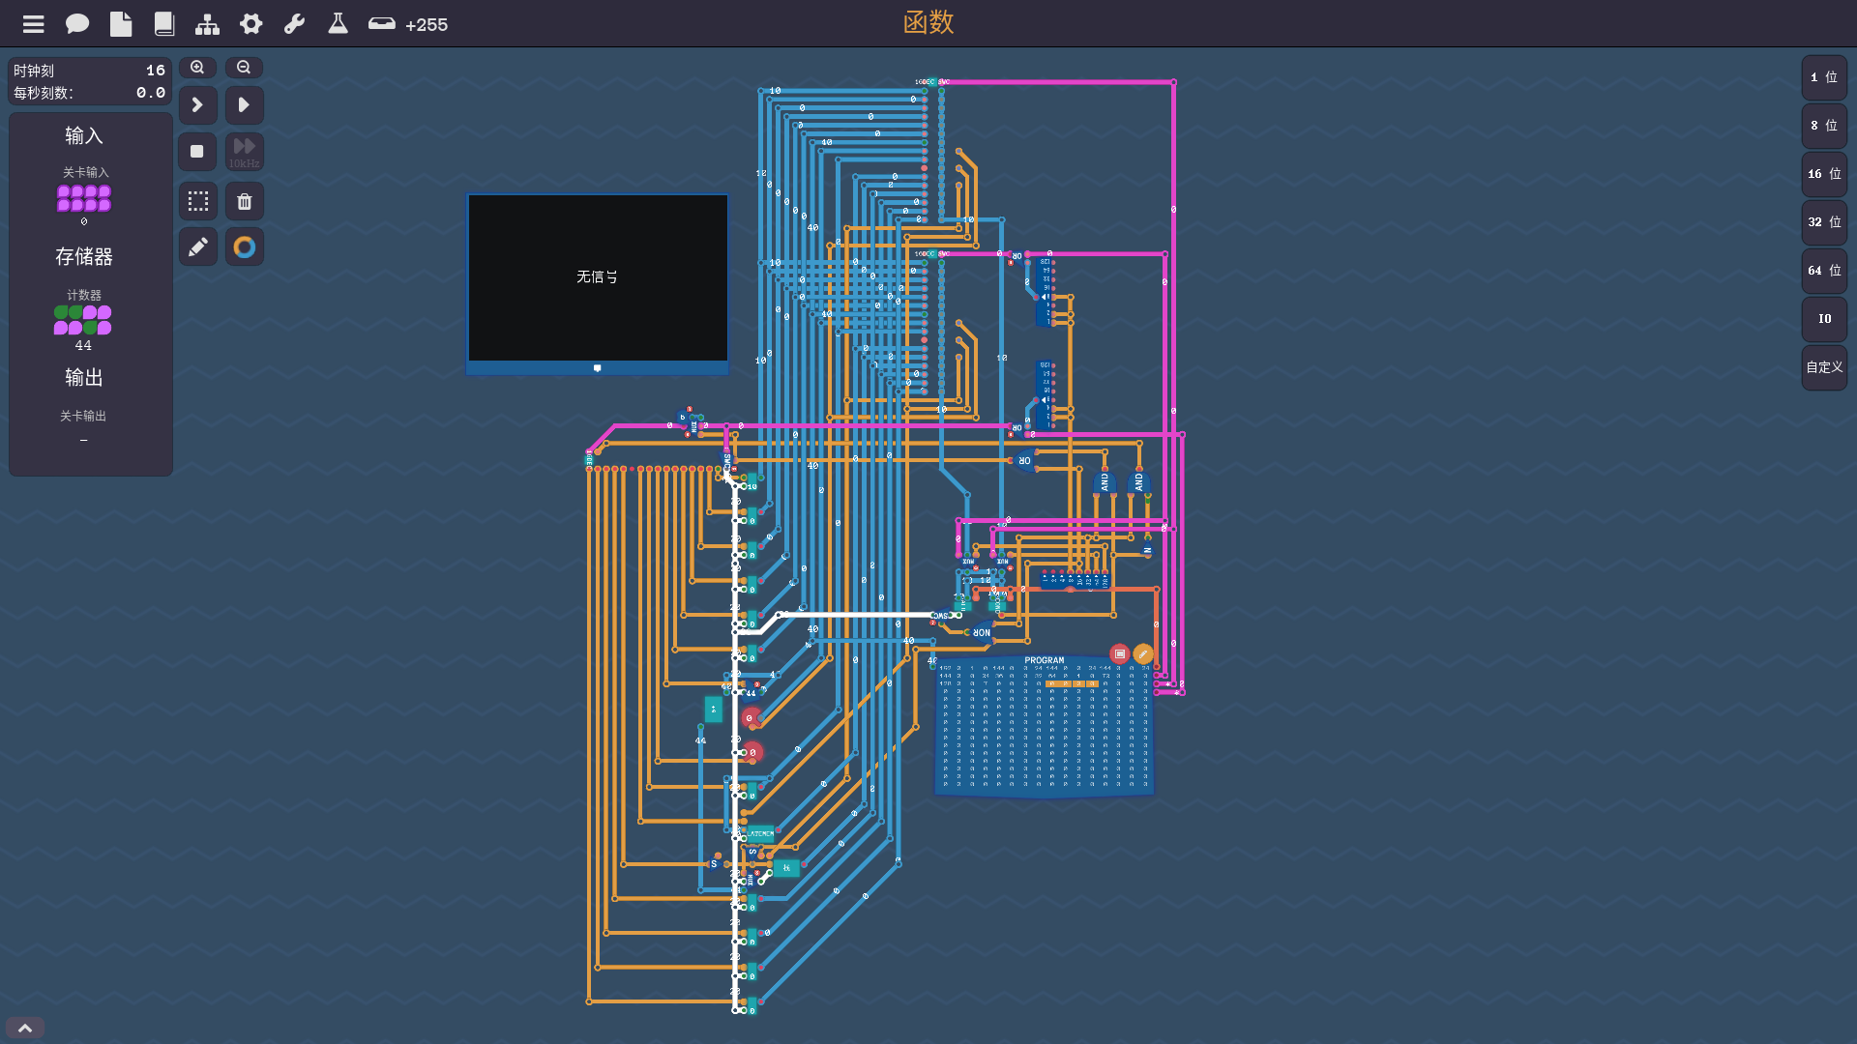Toggle 10kHz fast-forward mode
Screen dimensions: 1857x1044
[x=245, y=152]
